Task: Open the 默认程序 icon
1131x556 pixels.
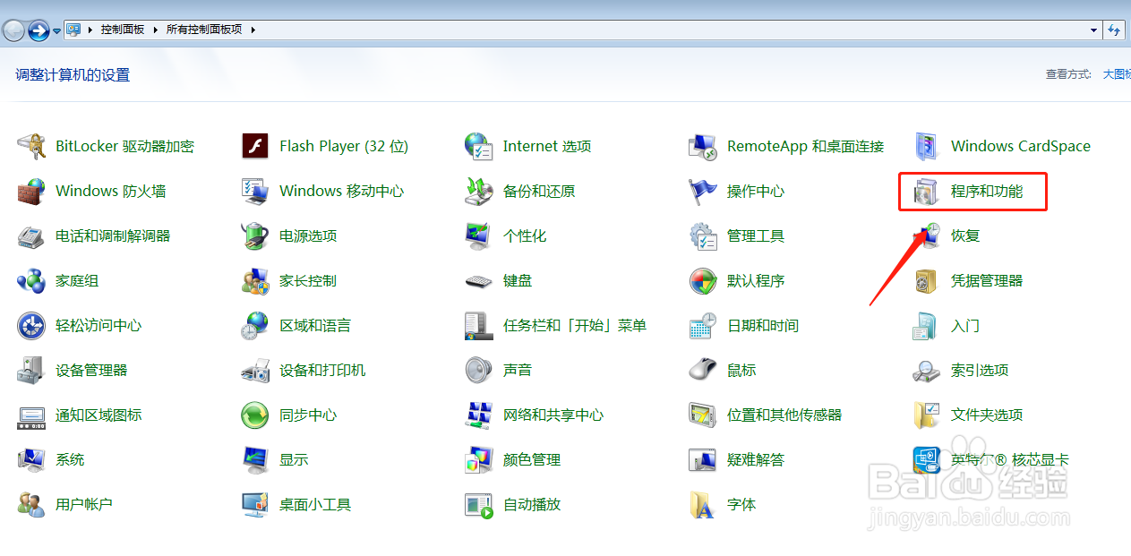Action: pyautogui.click(x=703, y=280)
